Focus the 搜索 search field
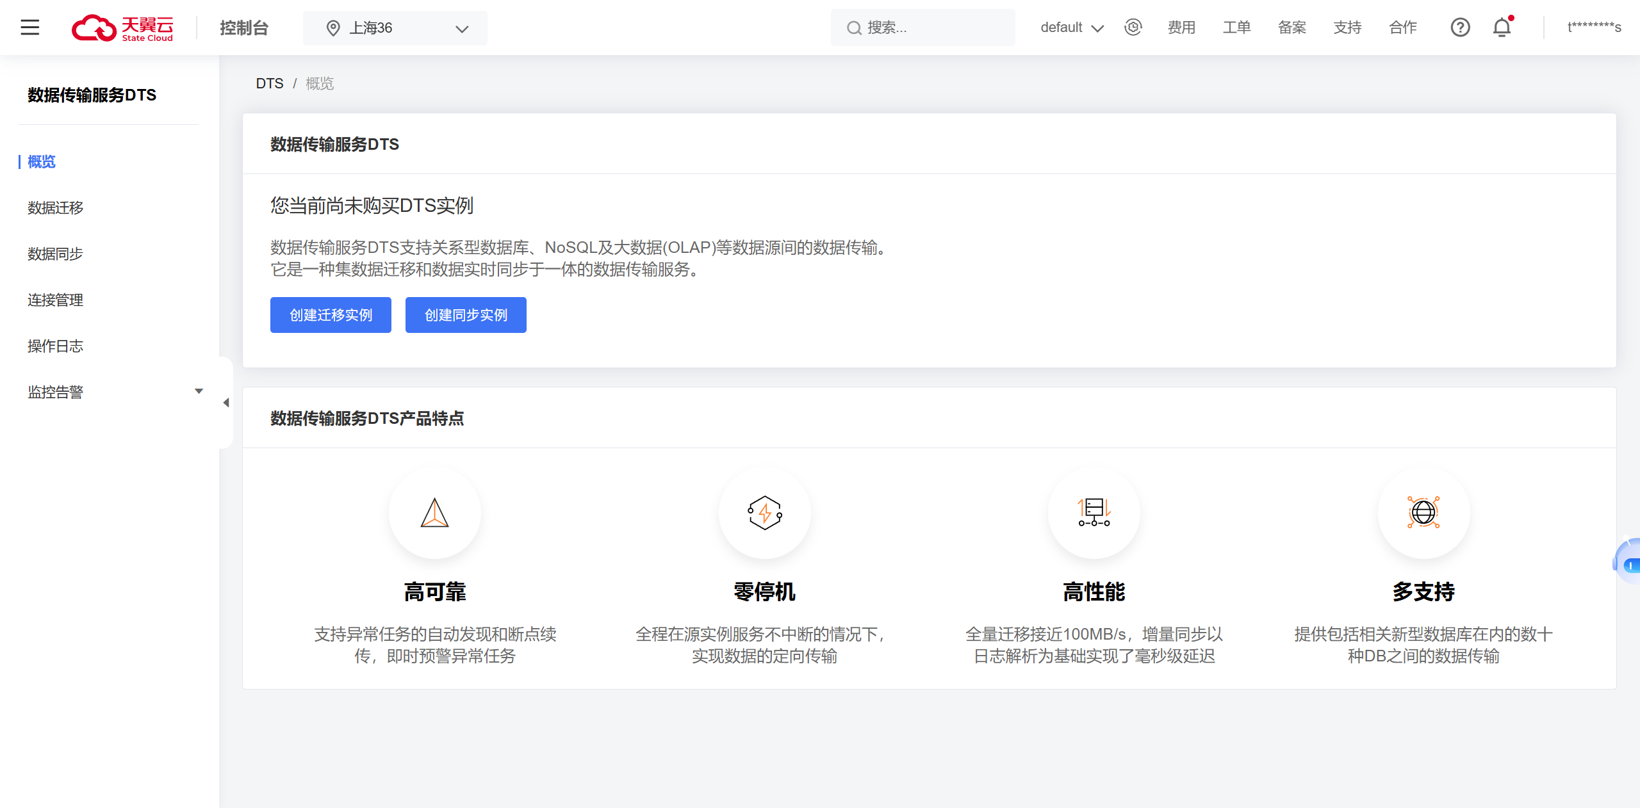Viewport: 1640px width, 808px height. click(922, 28)
